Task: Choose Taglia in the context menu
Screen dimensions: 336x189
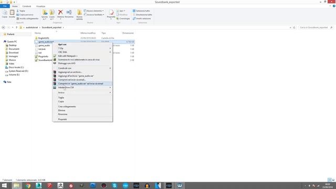Action: pyautogui.click(x=82, y=98)
